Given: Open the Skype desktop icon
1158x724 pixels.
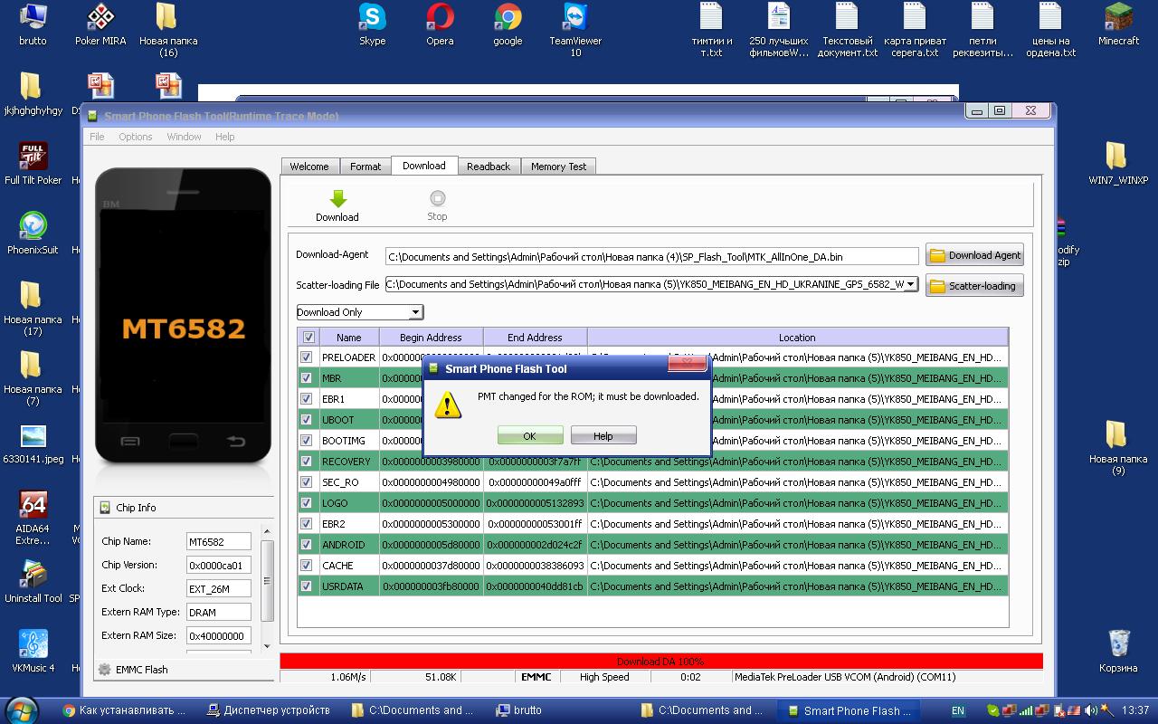Looking at the screenshot, I should tap(372, 18).
